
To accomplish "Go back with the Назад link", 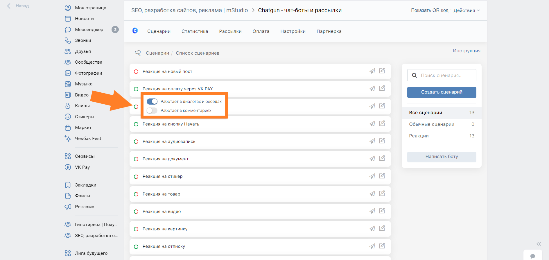I will pyautogui.click(x=18, y=6).
